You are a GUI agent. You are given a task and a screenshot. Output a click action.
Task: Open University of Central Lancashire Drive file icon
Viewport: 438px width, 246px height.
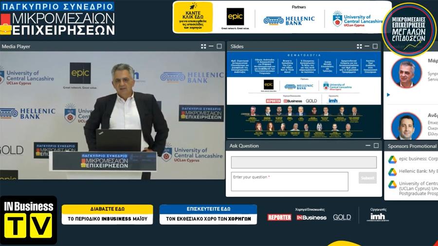click(392, 184)
